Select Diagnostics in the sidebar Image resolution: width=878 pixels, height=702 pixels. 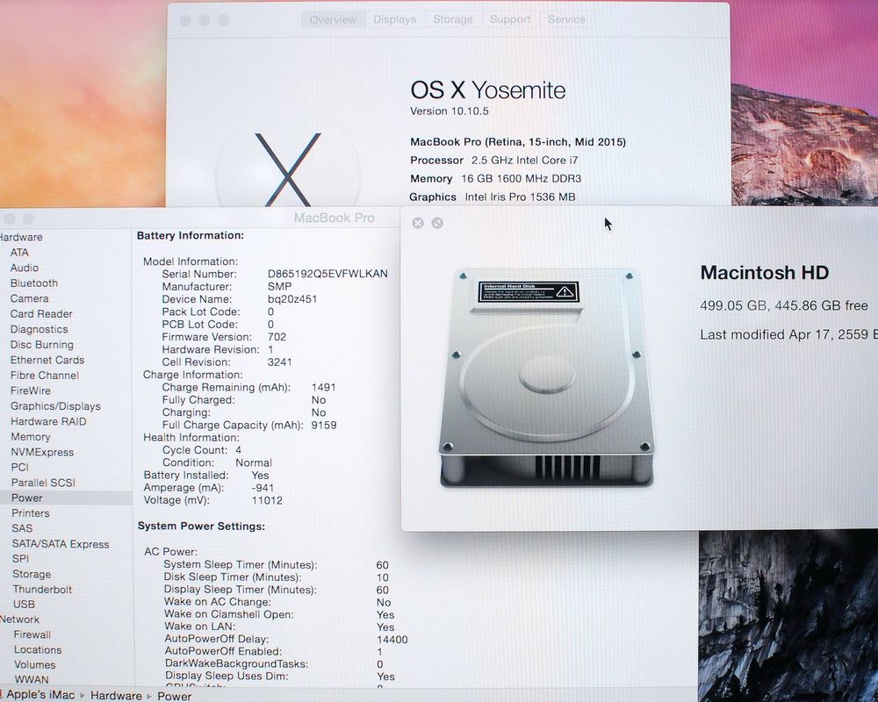click(x=40, y=329)
